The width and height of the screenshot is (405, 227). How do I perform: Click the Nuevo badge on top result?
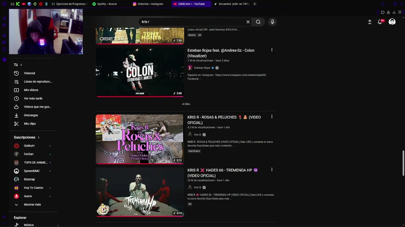click(192, 35)
